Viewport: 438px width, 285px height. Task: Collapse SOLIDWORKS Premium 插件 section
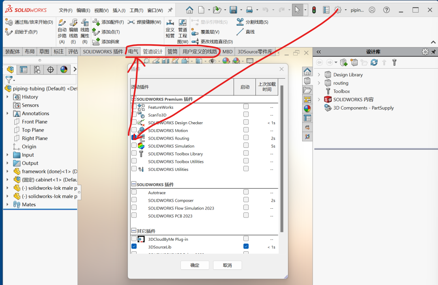[133, 99]
